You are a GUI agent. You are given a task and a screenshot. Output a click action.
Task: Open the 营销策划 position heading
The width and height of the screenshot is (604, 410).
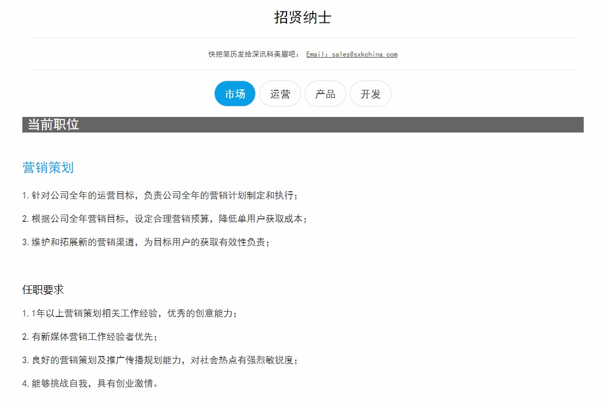[x=48, y=167]
